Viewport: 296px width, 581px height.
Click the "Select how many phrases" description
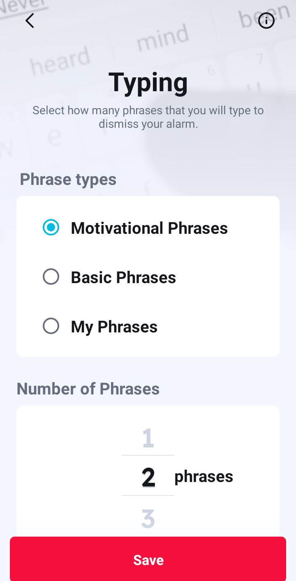148,117
